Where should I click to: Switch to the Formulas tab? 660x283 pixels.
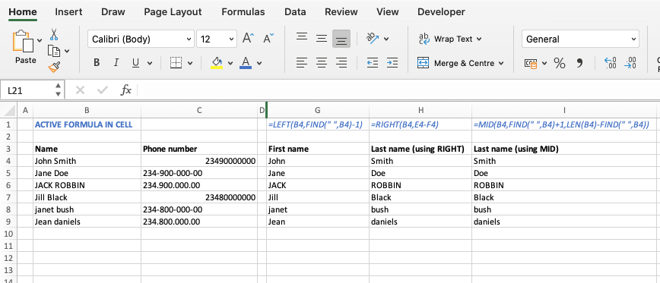click(x=243, y=11)
